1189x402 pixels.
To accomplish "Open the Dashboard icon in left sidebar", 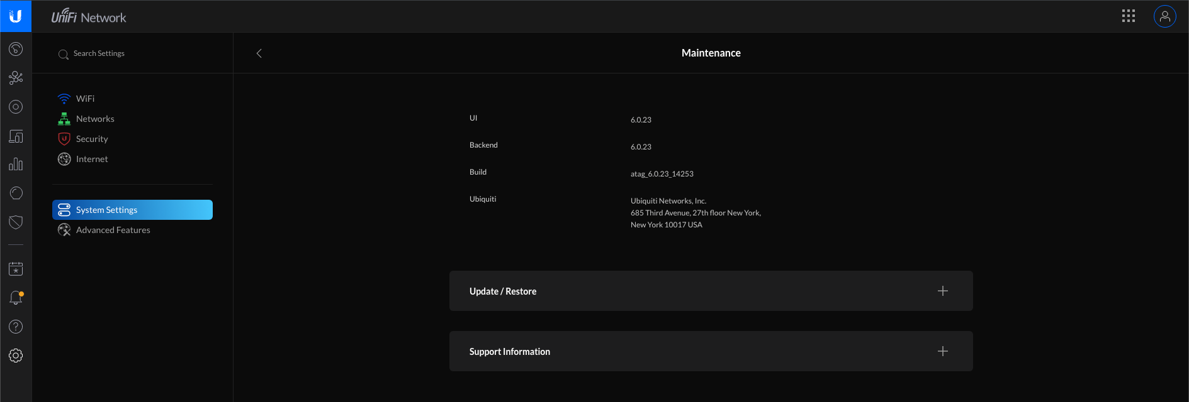I will (x=16, y=49).
